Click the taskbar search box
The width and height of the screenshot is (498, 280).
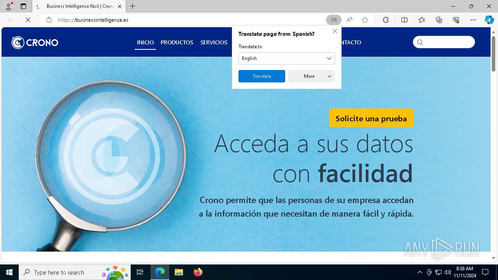75,272
